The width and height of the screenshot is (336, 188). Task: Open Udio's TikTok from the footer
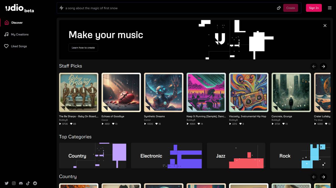(28, 183)
